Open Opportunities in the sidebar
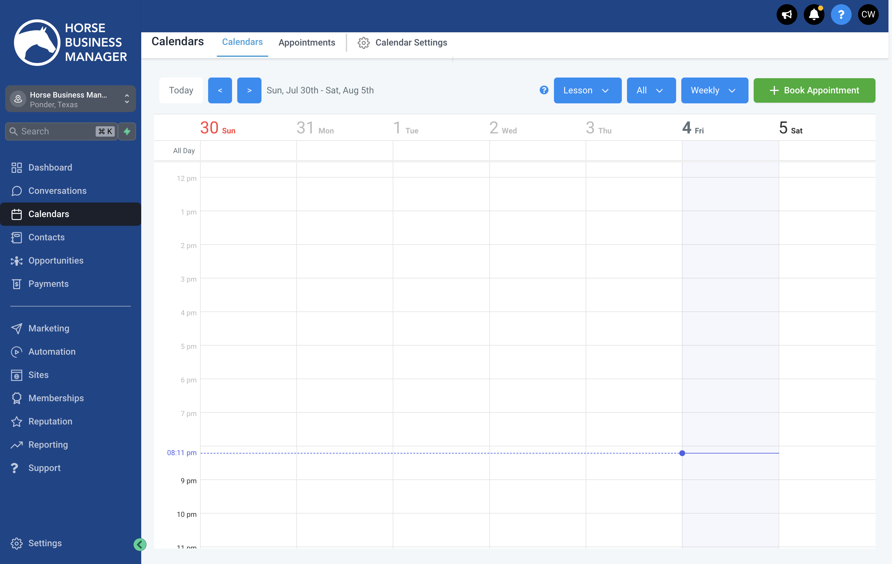 point(70,261)
